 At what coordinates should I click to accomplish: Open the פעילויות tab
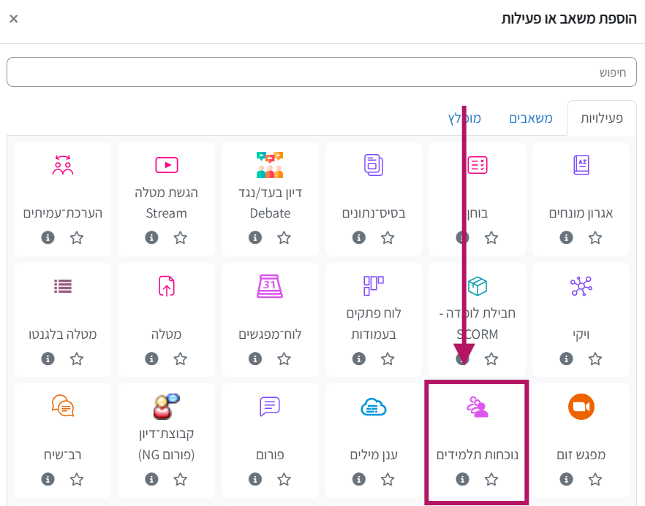601,118
